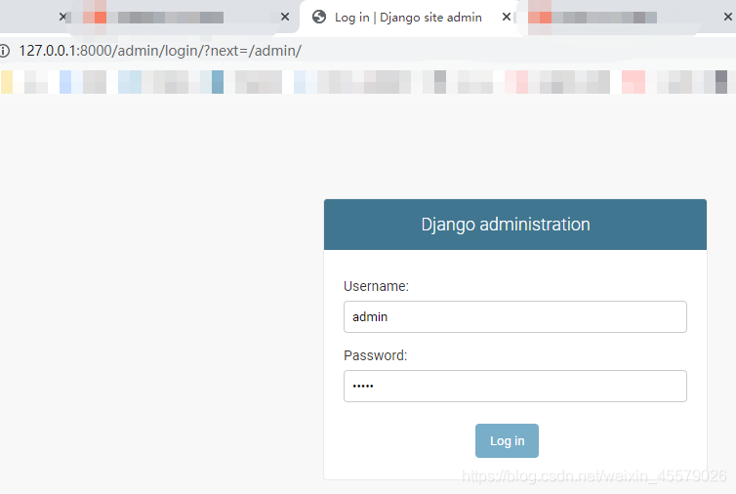Click the Username input field
The height and width of the screenshot is (494, 736).
coord(515,317)
